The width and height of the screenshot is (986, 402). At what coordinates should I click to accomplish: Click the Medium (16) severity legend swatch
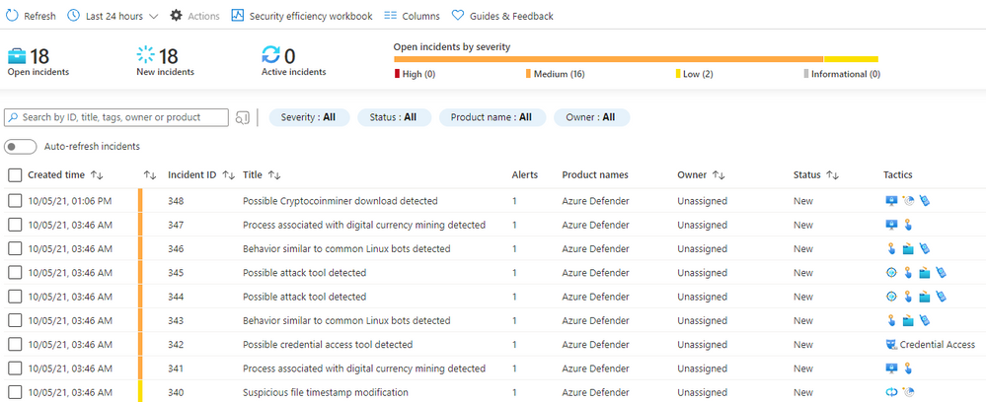[x=529, y=74]
